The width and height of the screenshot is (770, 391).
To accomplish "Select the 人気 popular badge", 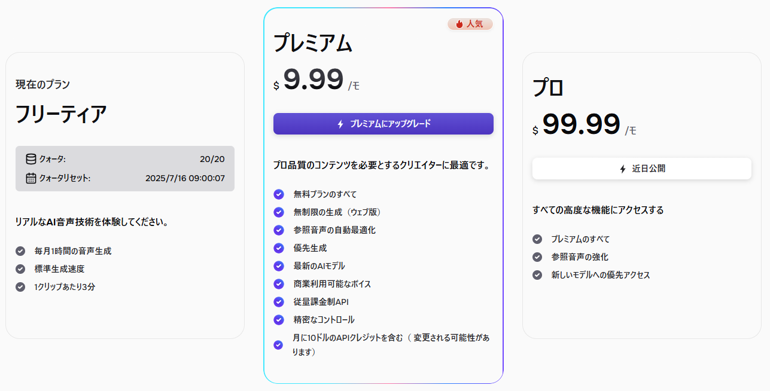I will tap(470, 24).
